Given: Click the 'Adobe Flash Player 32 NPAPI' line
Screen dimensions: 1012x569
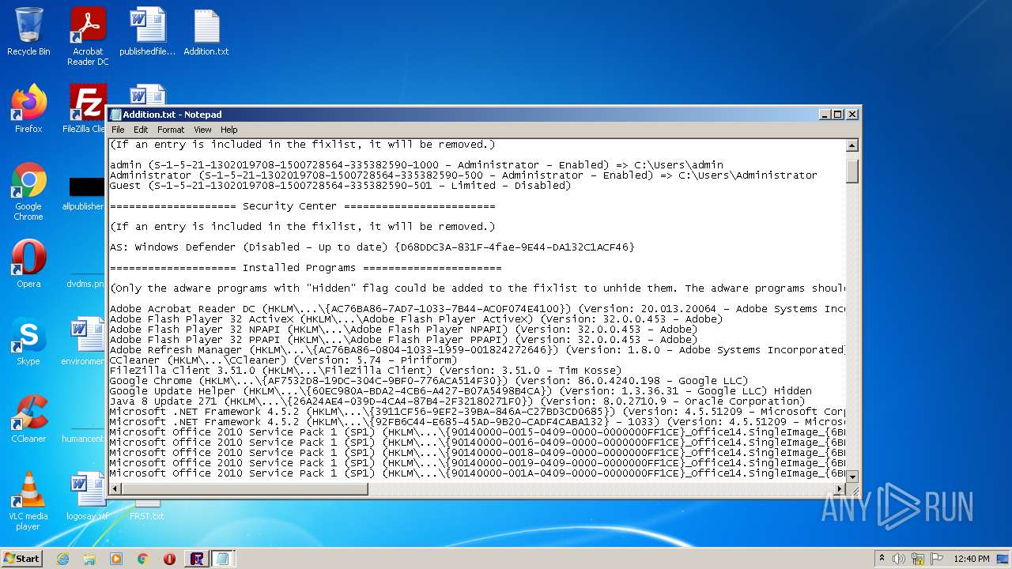Looking at the screenshot, I should [403, 330].
